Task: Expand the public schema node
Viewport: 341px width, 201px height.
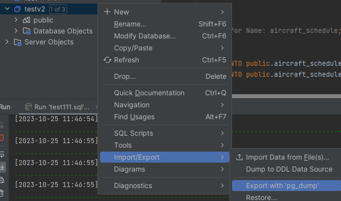Action: tap(16, 20)
